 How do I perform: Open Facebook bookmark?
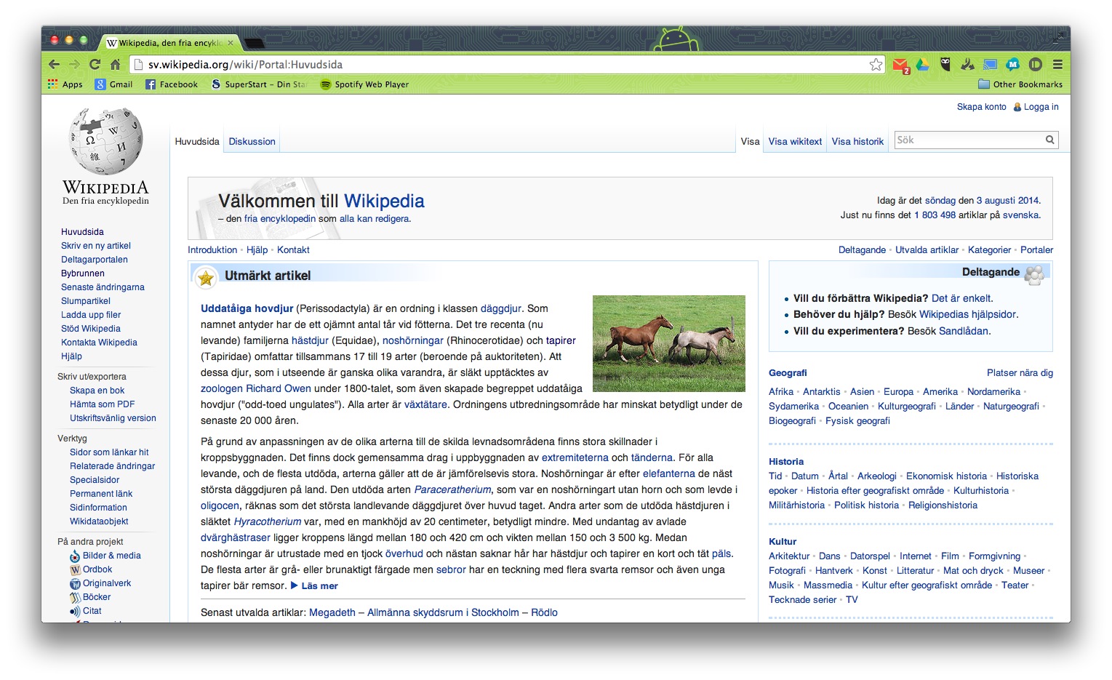[x=172, y=84]
